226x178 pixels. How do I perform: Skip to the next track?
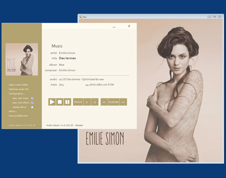(x=95, y=102)
